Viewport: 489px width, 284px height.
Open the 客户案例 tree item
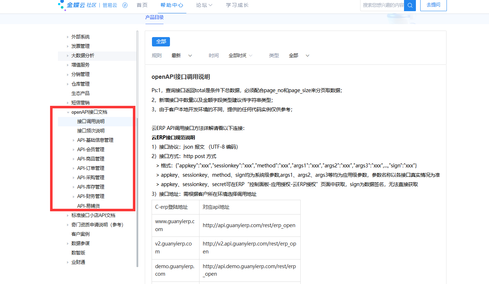[80, 234]
